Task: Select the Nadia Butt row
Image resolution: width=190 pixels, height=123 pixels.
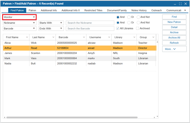Action: tap(80, 64)
